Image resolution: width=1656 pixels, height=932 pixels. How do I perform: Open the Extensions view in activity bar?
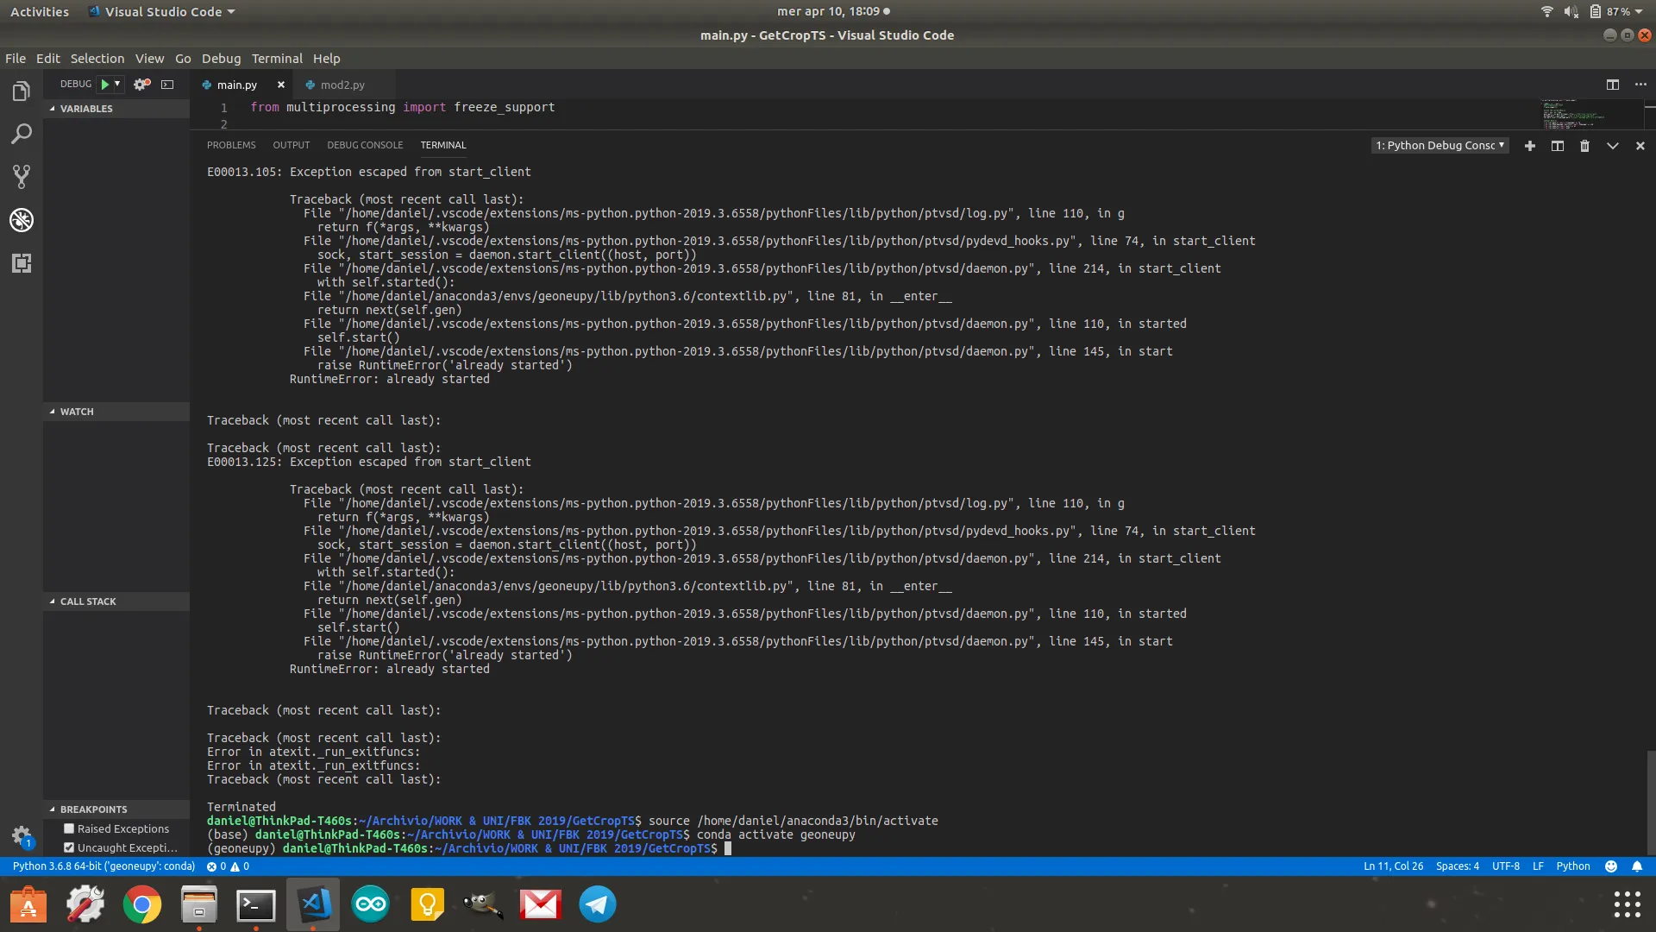[x=22, y=263]
